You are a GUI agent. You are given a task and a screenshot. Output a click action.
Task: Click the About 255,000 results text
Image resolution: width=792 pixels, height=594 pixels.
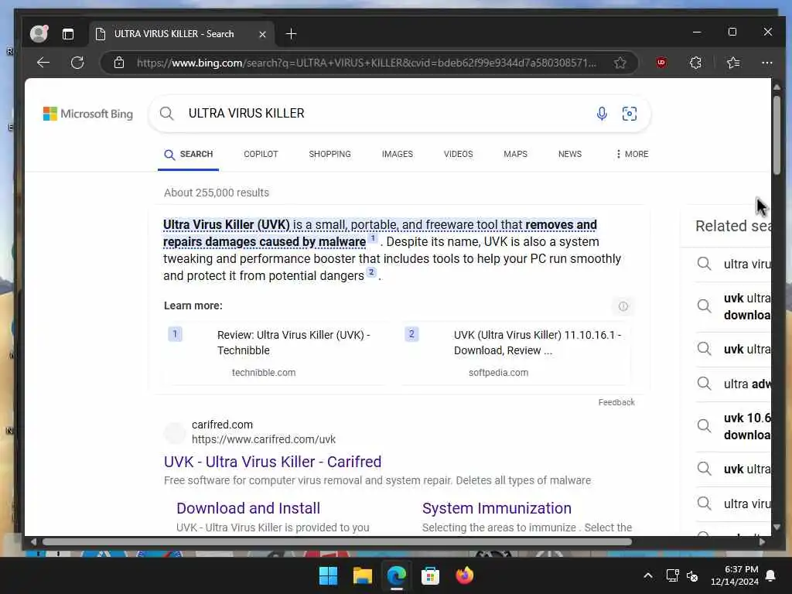click(217, 193)
